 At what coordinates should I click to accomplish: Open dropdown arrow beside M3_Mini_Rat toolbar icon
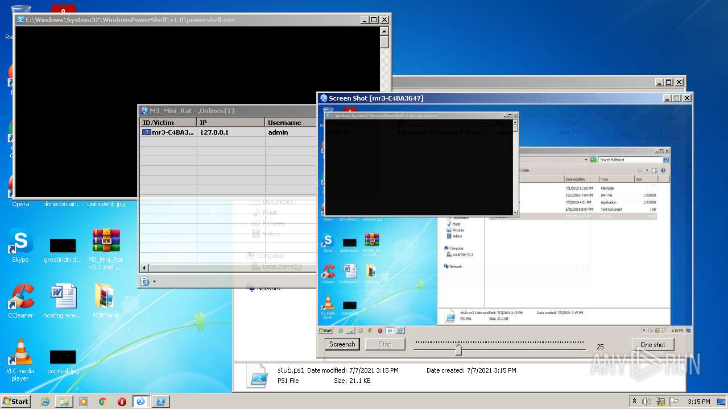pyautogui.click(x=154, y=281)
